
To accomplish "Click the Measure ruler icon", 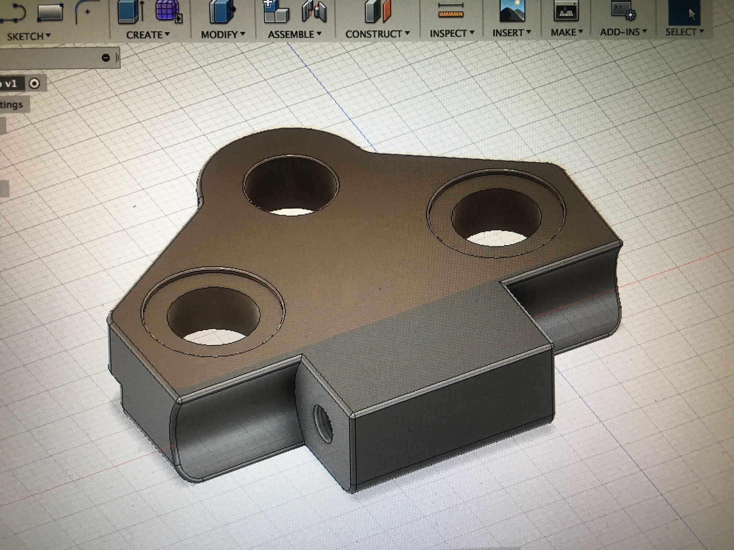I will (x=451, y=10).
